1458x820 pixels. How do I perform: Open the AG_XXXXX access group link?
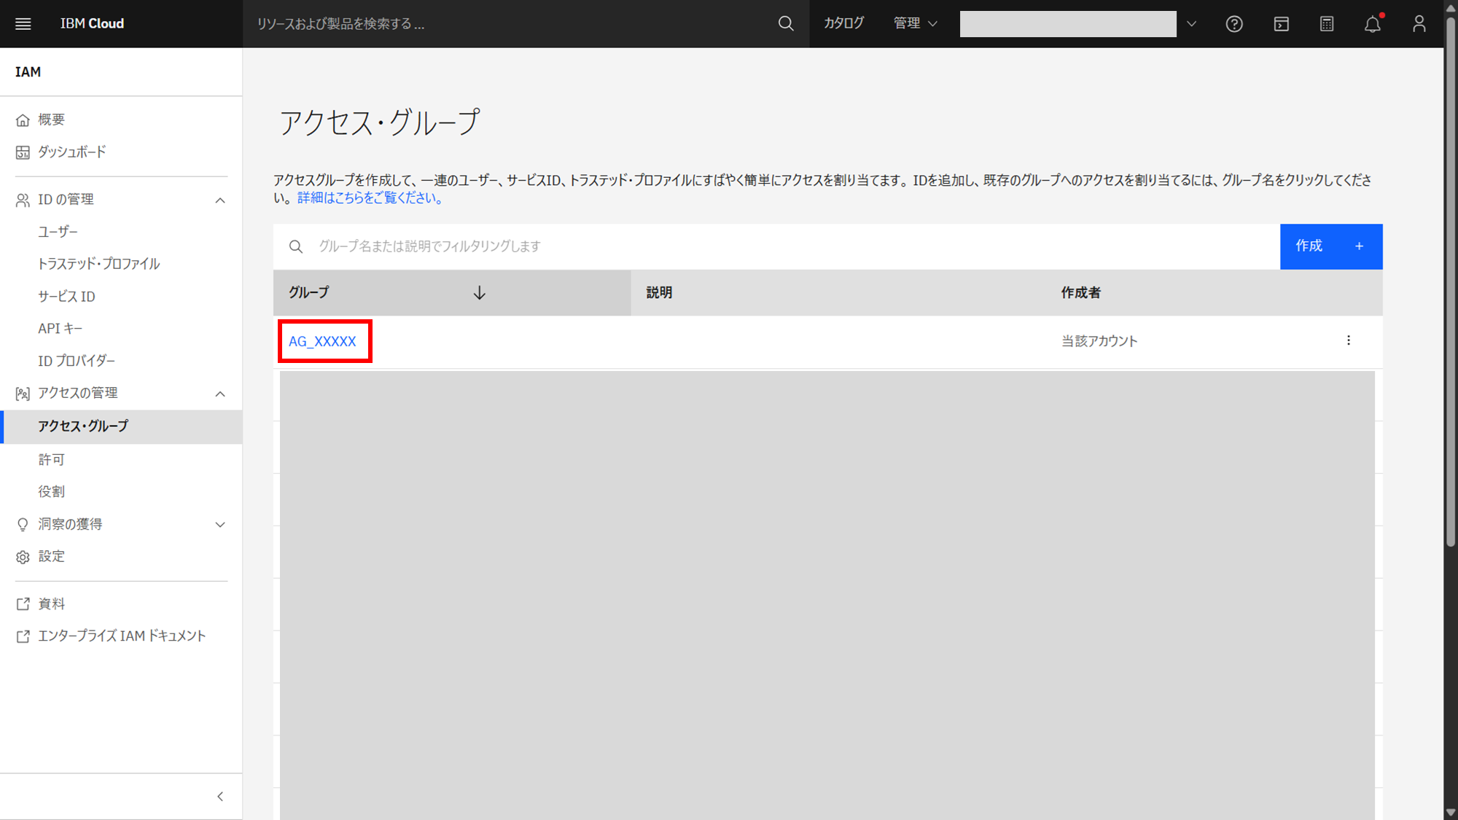tap(322, 341)
